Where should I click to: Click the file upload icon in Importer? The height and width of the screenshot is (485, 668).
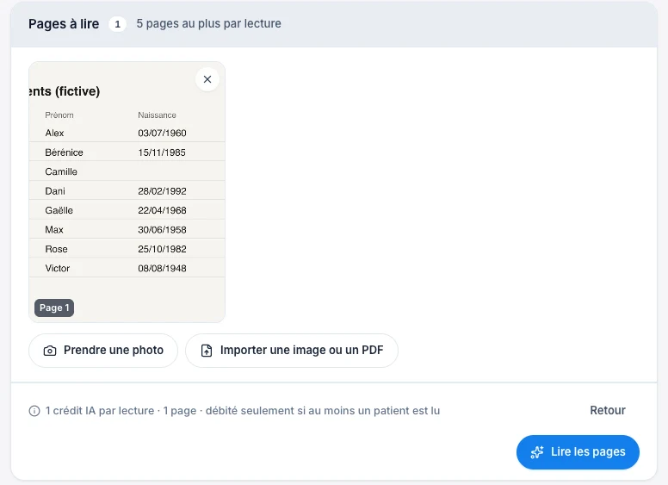207,351
